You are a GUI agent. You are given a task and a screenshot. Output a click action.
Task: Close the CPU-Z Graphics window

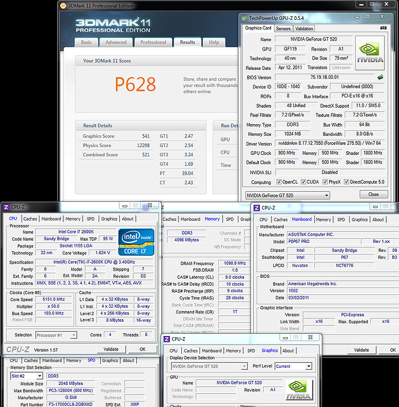click(x=310, y=337)
